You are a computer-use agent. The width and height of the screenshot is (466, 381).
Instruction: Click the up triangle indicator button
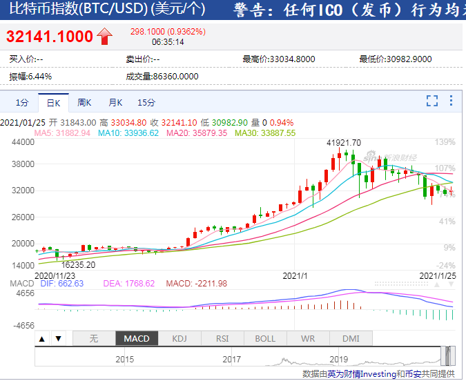click(x=42, y=338)
